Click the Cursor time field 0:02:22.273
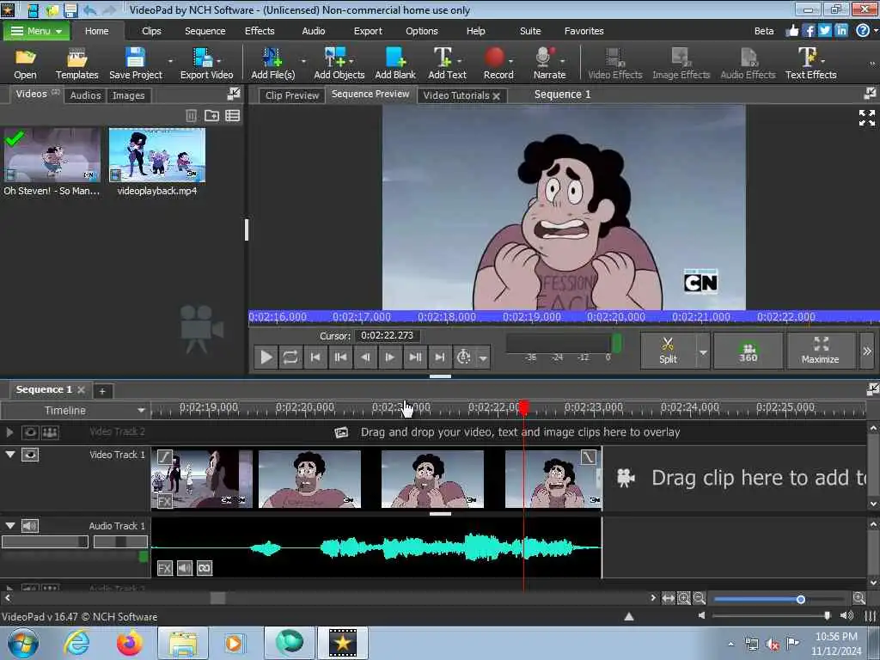Screen dimensions: 880x660 coord(388,336)
